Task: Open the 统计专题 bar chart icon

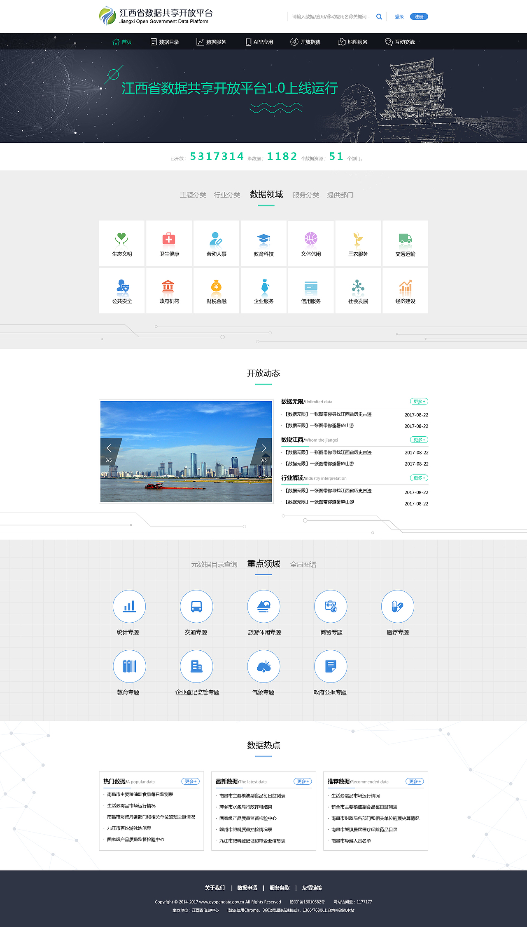Action: pos(129,606)
